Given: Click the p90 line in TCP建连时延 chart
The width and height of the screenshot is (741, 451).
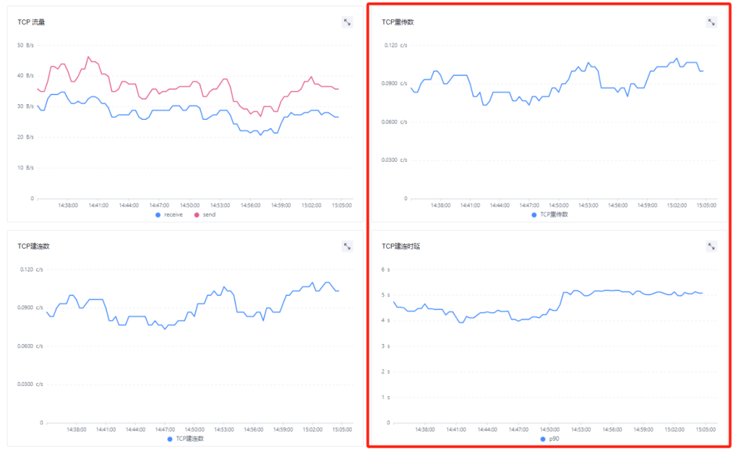Looking at the screenshot, I should [617, 291].
